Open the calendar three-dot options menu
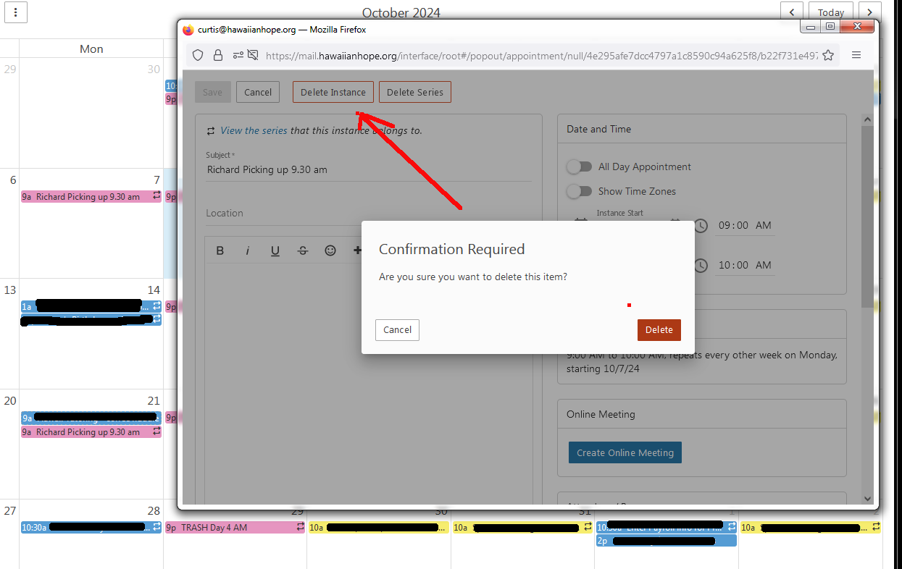Screen dimensions: 902x569 click(16, 12)
